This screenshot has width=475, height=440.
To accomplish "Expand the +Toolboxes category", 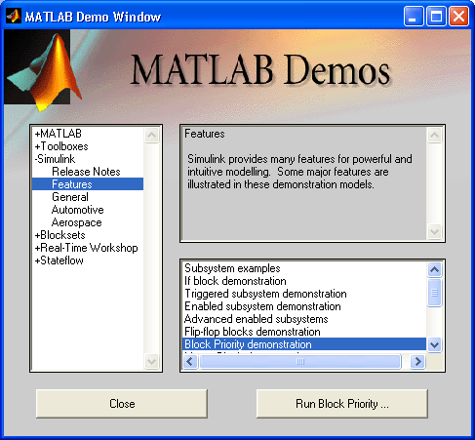I will click(61, 146).
